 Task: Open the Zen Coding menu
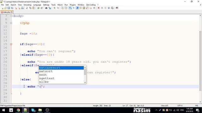click(x=91, y=5)
